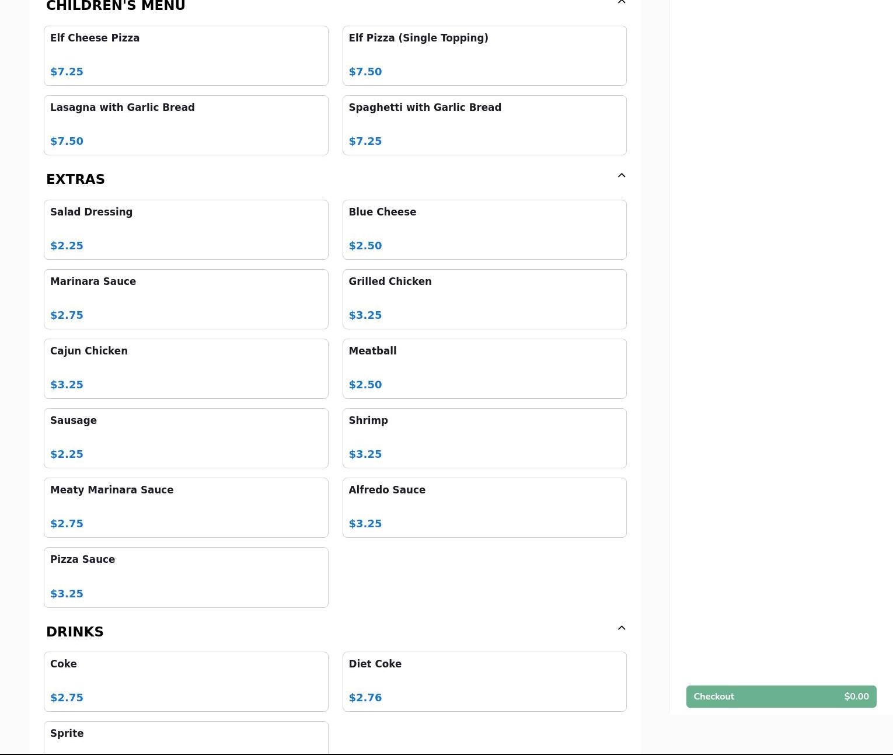Choose the Sprite drink card
The width and height of the screenshot is (893, 755).
tap(186, 737)
